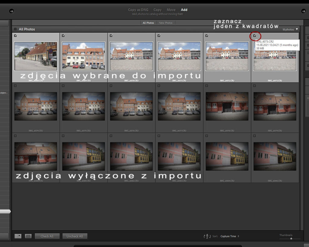Collapse the grid using the 18 photos triangle
The image size is (309, 247).
click(297, 29)
